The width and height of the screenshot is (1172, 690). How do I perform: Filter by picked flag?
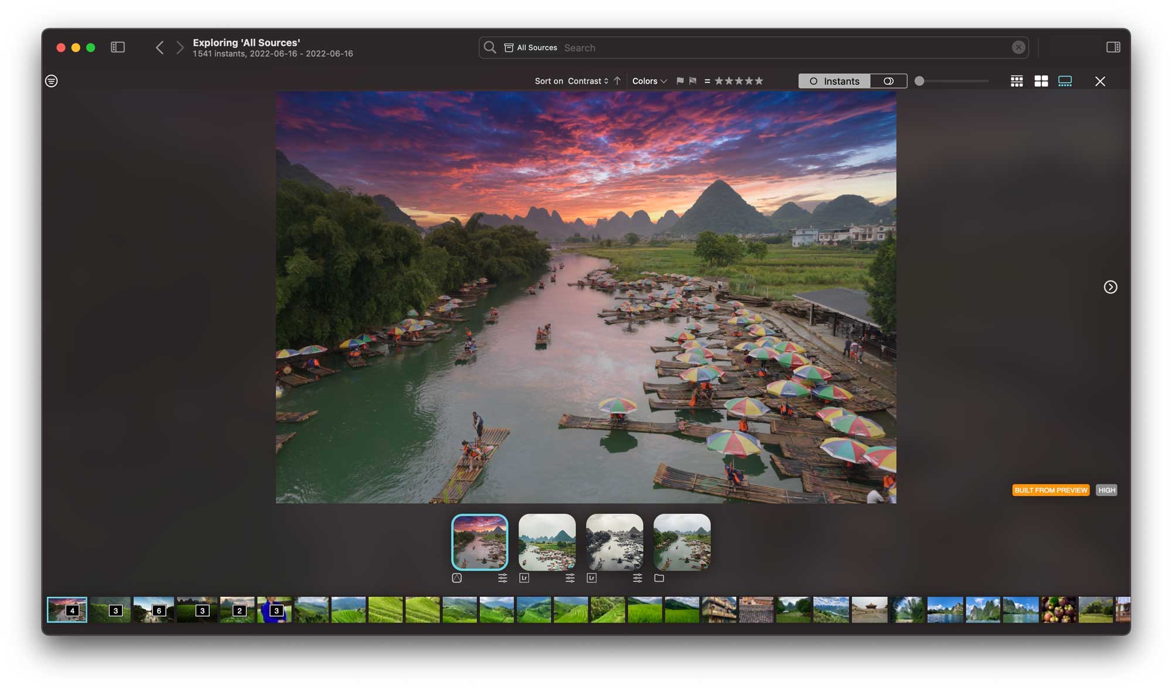pos(680,81)
